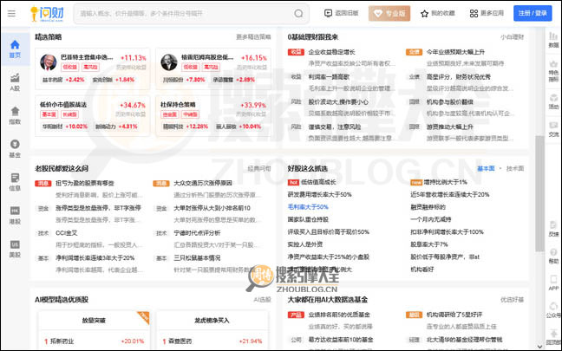
Task: Switch to 基本面 tab
Action: point(486,168)
